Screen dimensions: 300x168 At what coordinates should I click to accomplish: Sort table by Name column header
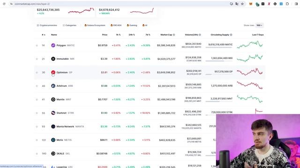pos(54,35)
